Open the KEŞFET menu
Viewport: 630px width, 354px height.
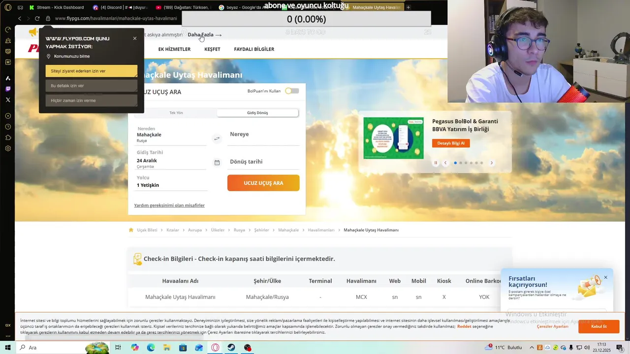212,49
